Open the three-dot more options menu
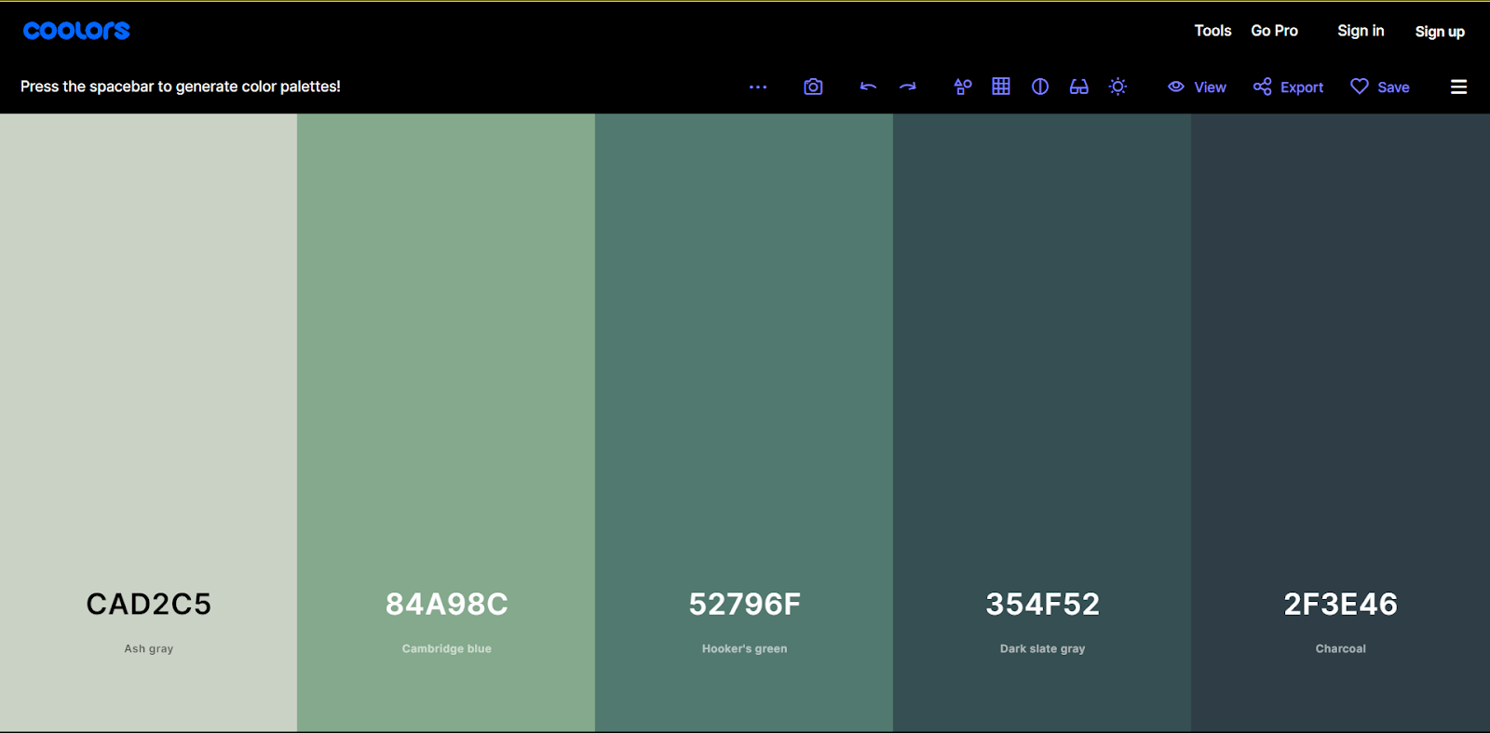This screenshot has height=733, width=1490. click(758, 87)
